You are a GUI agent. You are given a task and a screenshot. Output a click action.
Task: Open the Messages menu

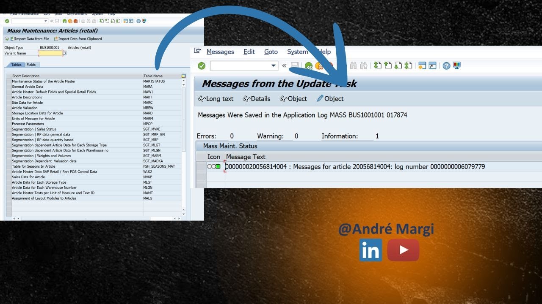(220, 52)
